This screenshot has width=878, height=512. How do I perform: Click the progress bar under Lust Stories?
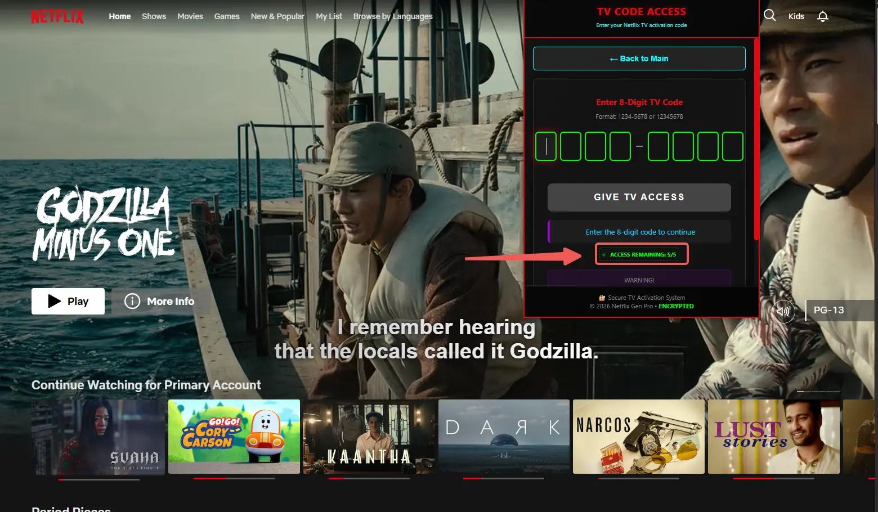pos(774,479)
